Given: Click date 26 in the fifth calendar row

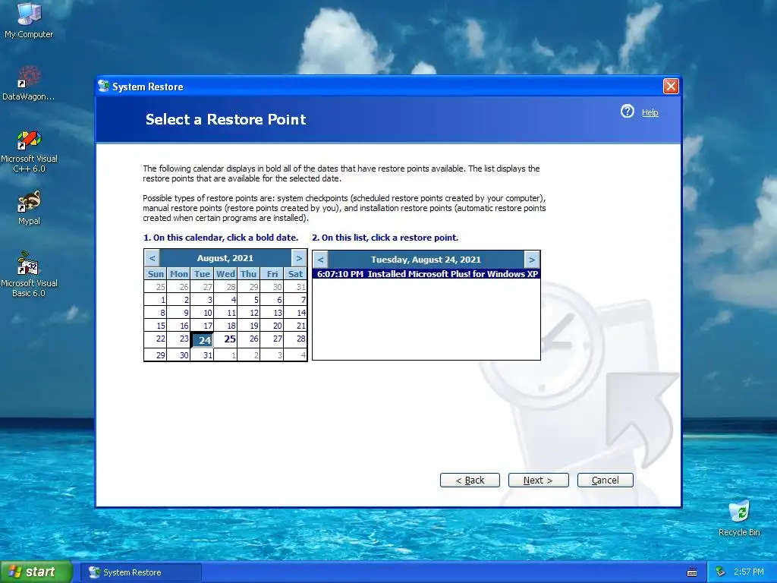Looking at the screenshot, I should tap(249, 339).
